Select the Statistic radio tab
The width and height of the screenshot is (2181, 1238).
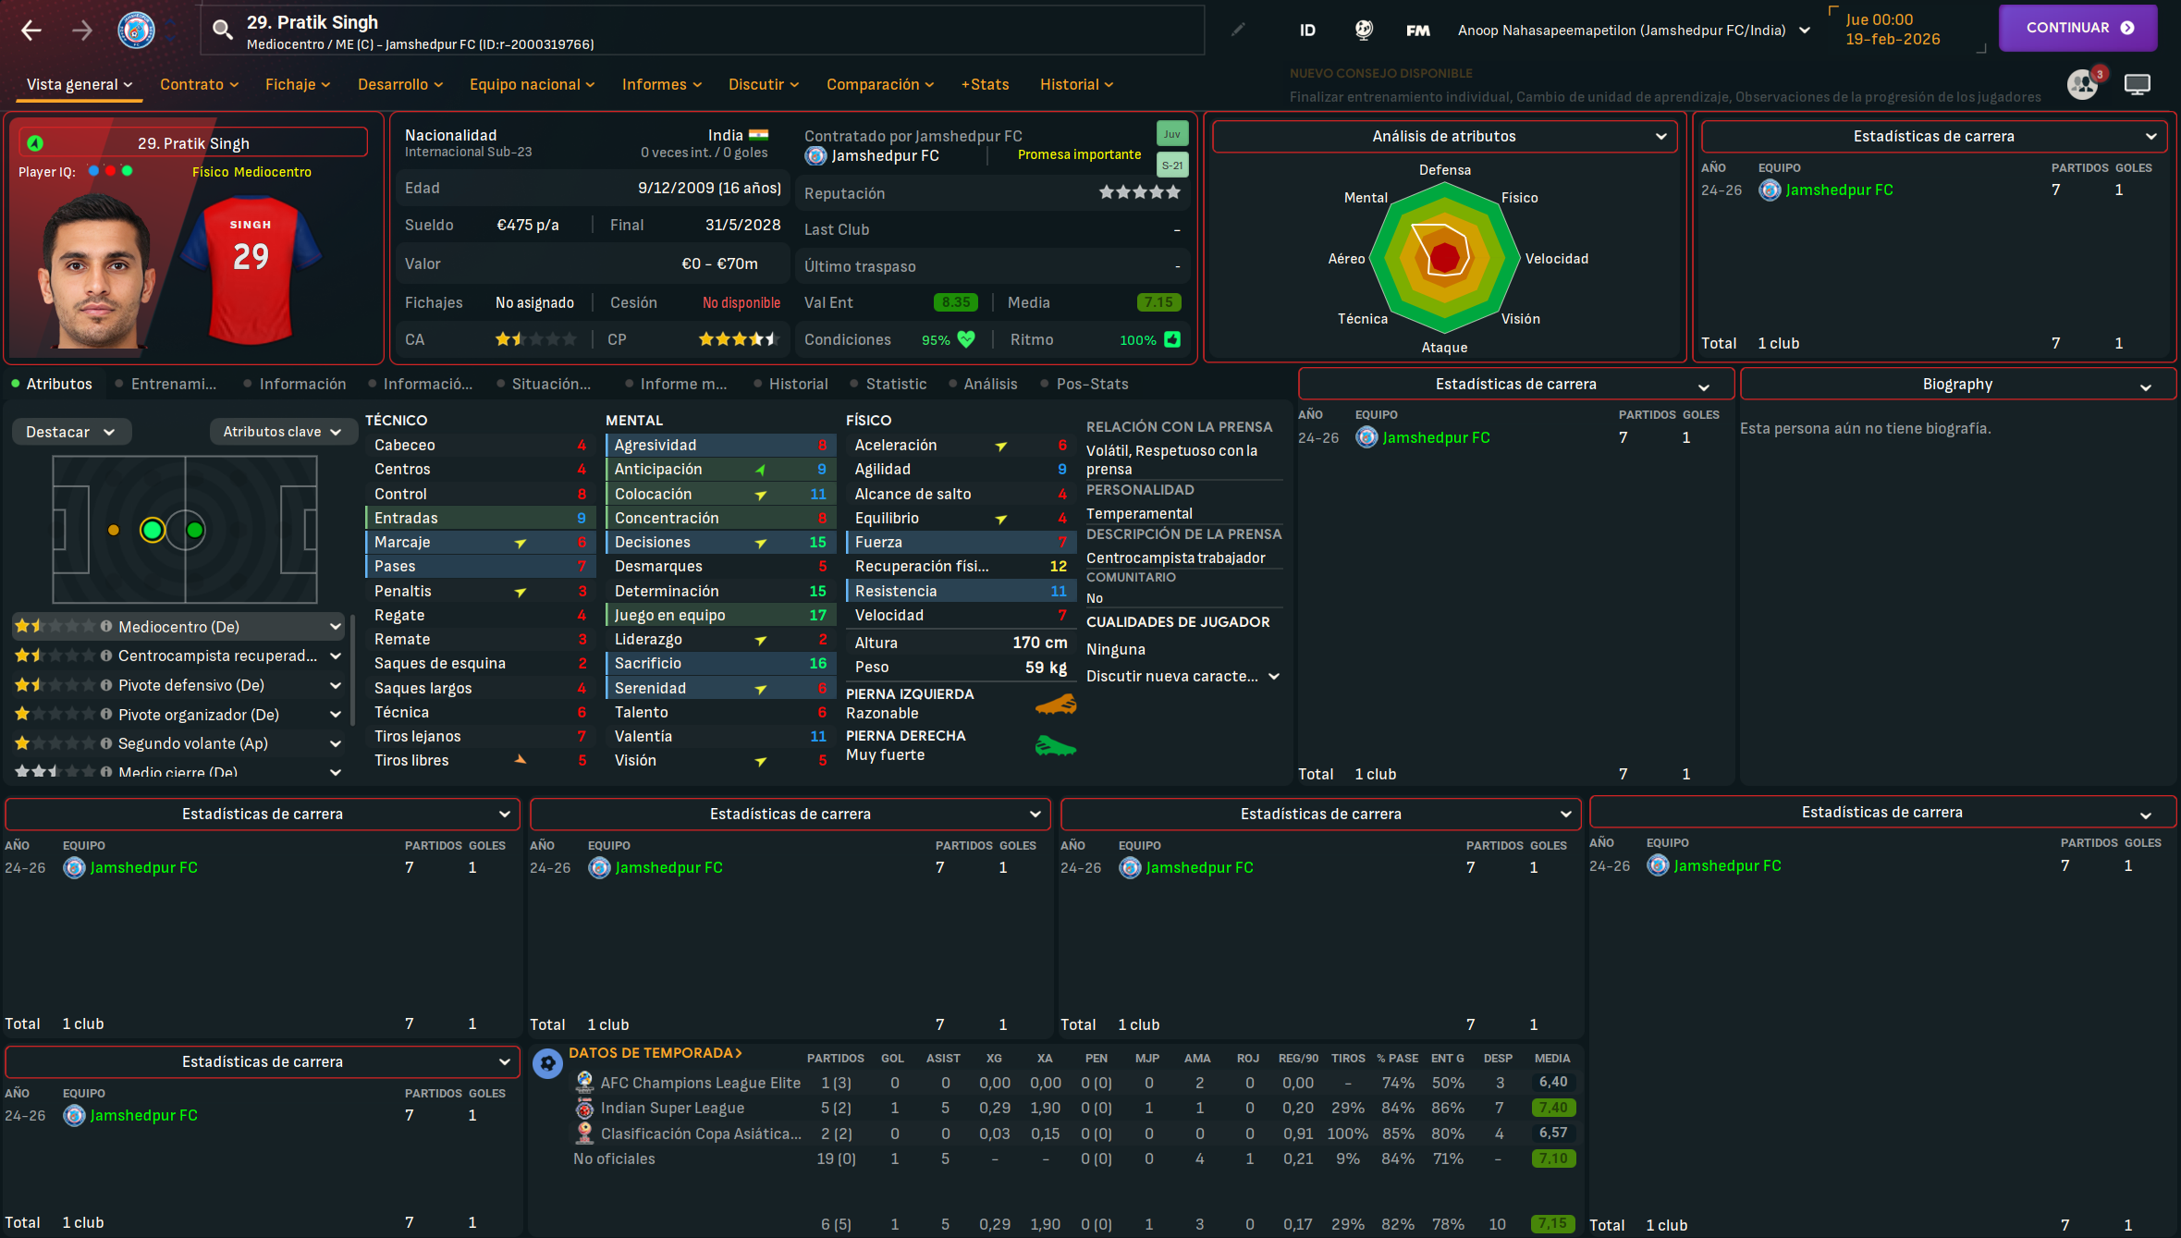tap(888, 384)
